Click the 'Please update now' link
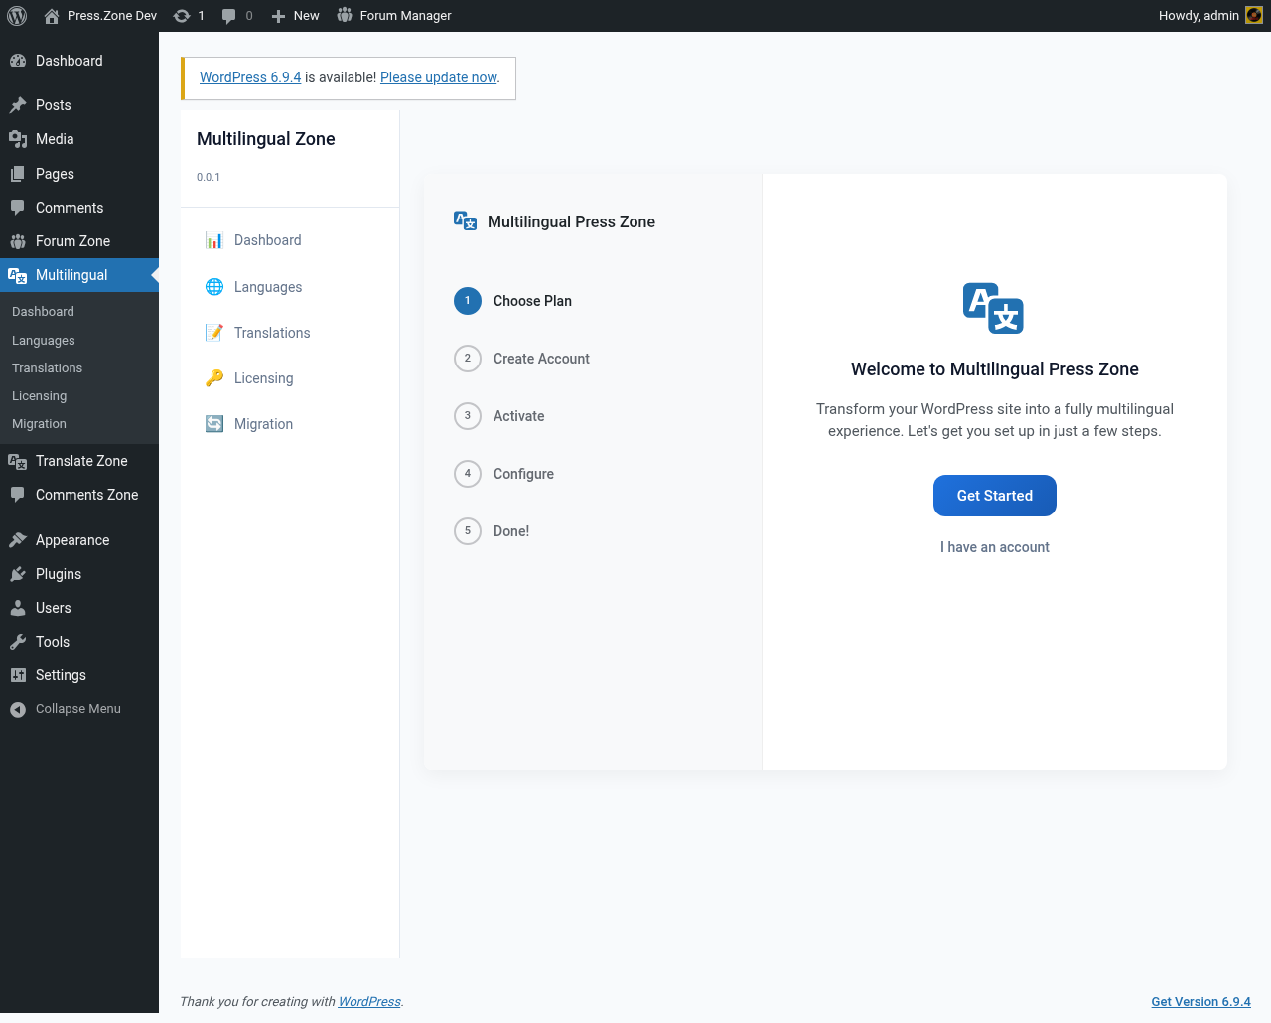Viewport: 1271px width, 1023px height. tap(439, 77)
